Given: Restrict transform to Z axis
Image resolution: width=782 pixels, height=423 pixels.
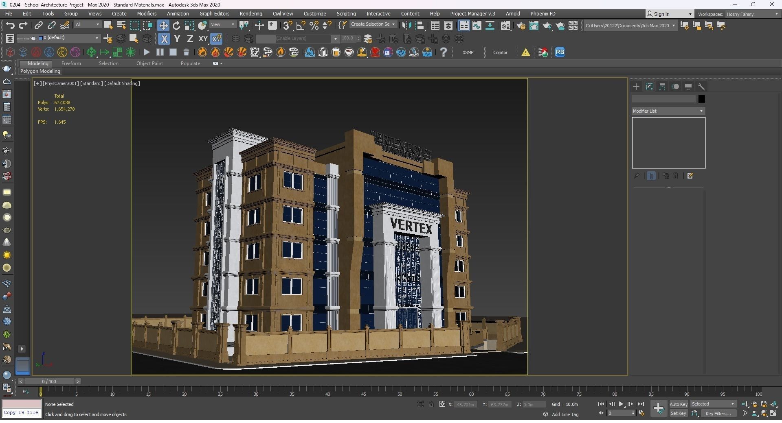Looking at the screenshot, I should [190, 39].
